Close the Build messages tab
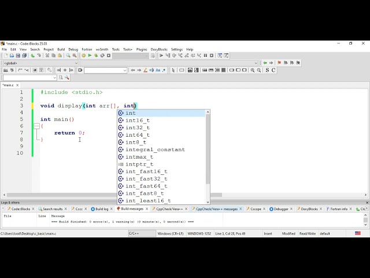 point(147,209)
